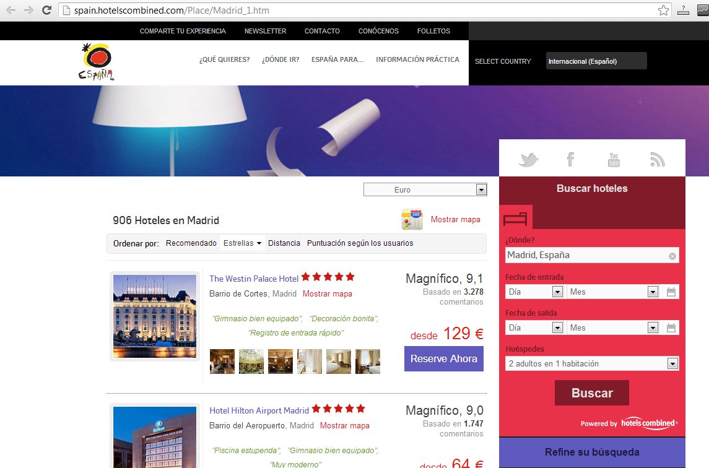709x468 pixels.
Task: Open Fecha de entrada Mes dropdown
Action: coord(612,292)
